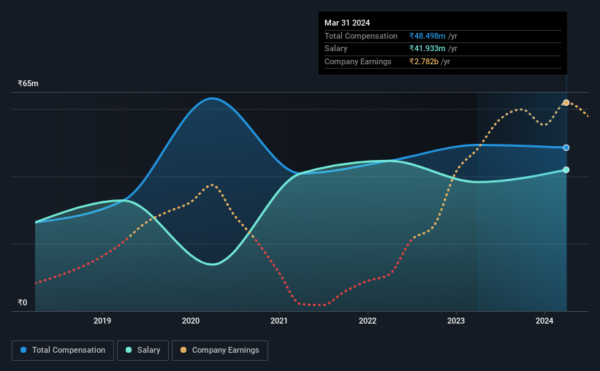Click the blue Total Compensation legend dot
The height and width of the screenshot is (371, 600).
click(23, 350)
